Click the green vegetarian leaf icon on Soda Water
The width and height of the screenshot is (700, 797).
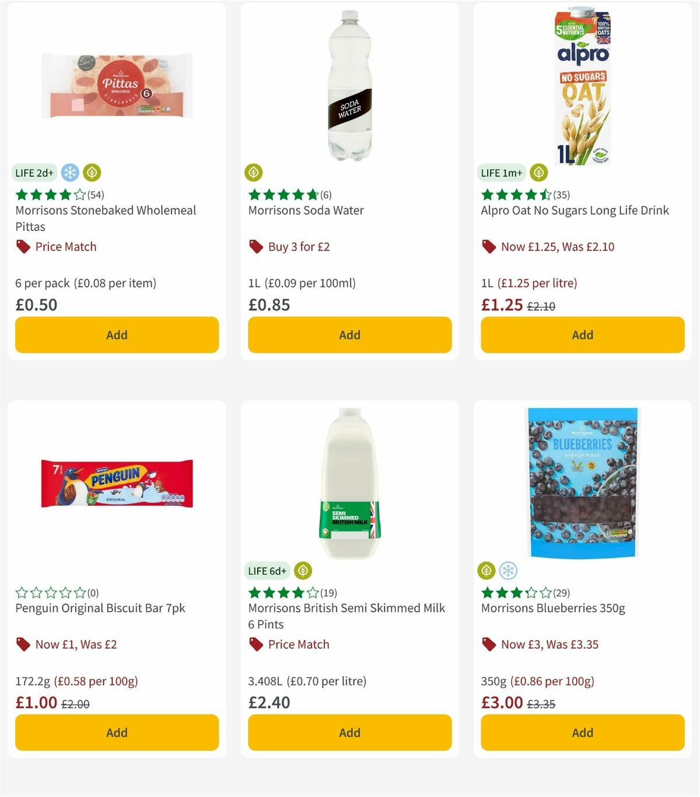pos(253,172)
